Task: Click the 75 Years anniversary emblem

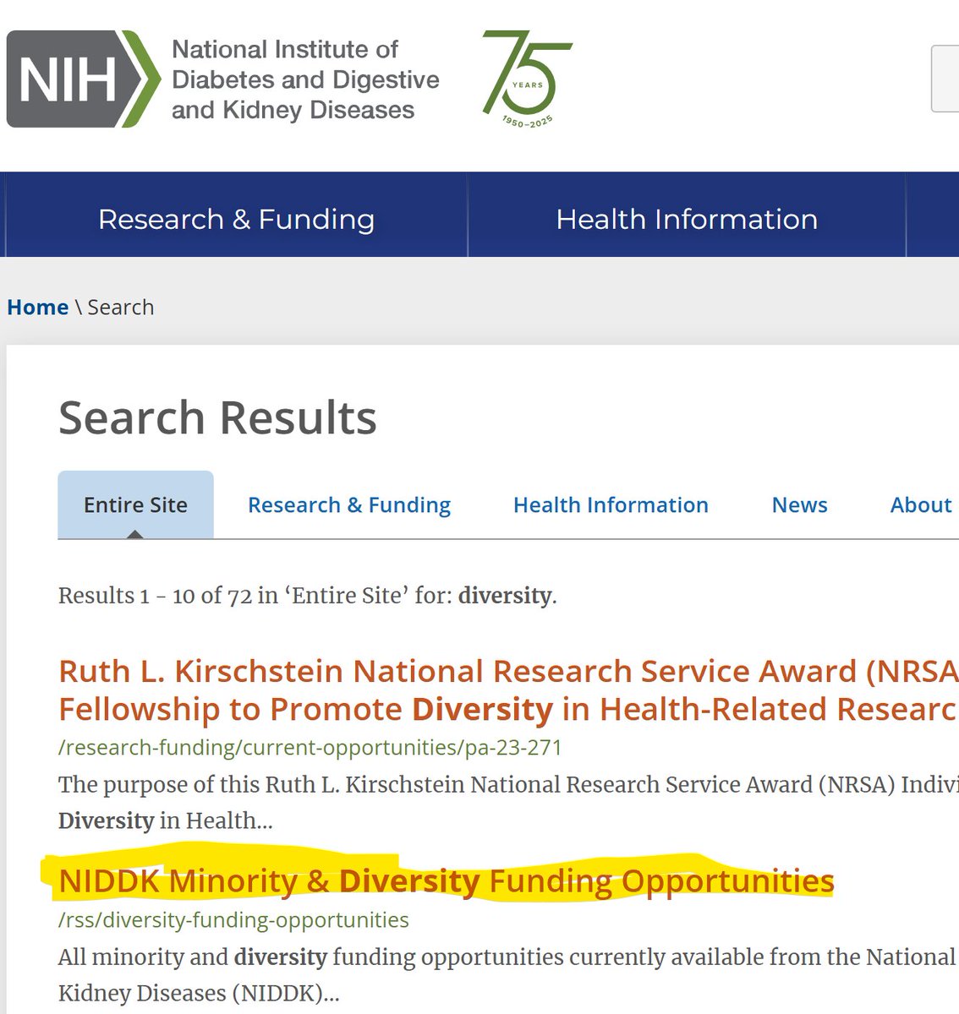Action: click(x=527, y=79)
